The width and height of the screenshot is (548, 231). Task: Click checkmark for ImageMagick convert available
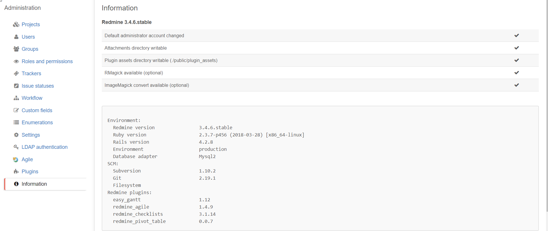point(517,85)
